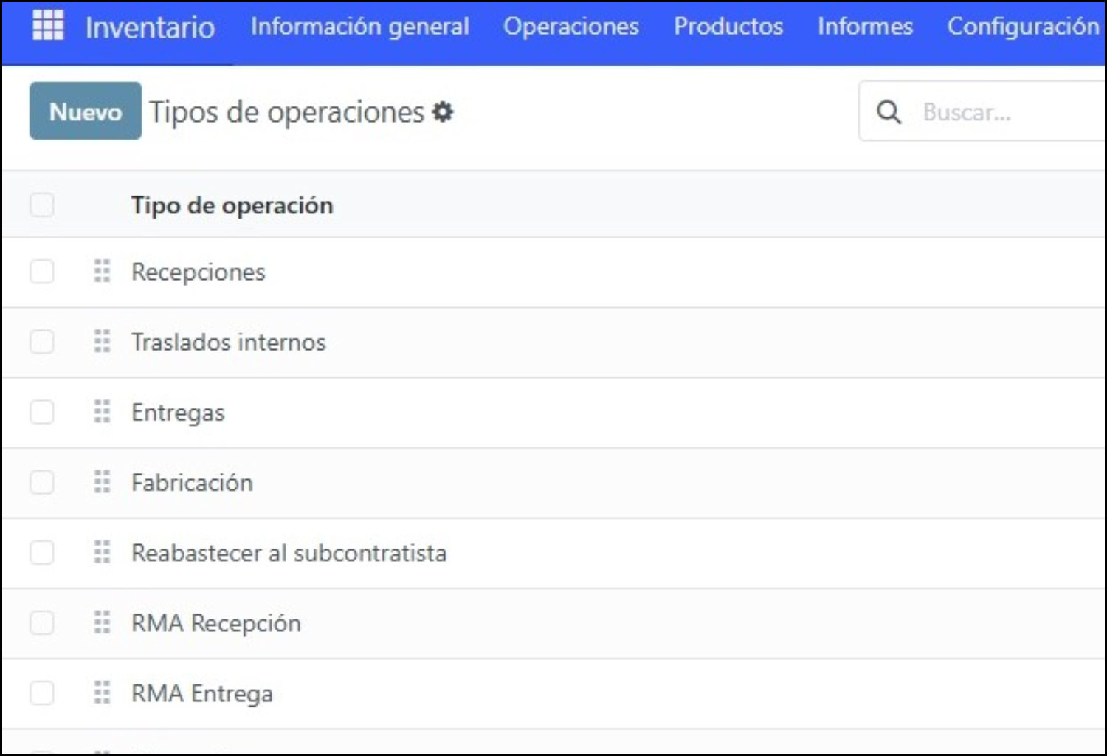
Task: Open the Operaciones menu
Action: (x=571, y=27)
